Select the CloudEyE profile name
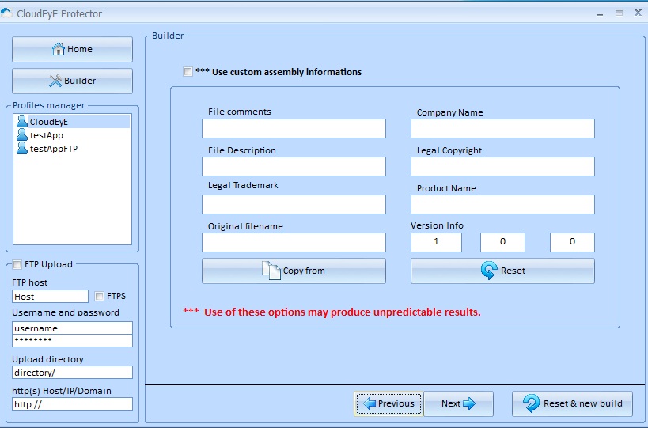648x428 pixels. pos(49,122)
